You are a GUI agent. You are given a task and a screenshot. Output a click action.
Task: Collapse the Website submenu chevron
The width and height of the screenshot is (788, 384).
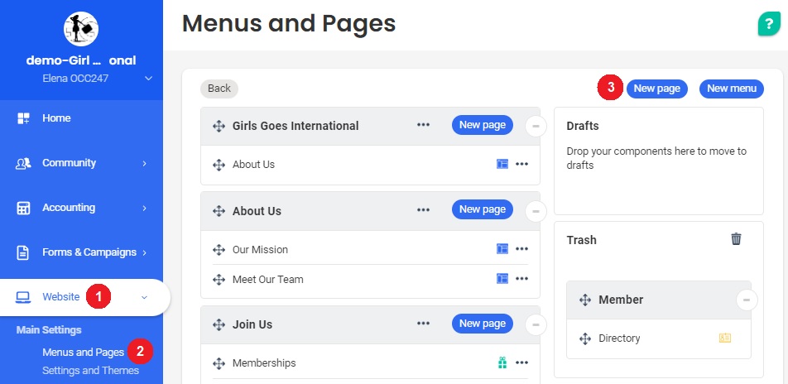(x=144, y=298)
